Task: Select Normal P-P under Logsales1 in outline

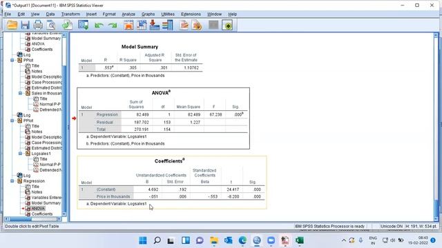Action: click(50, 165)
